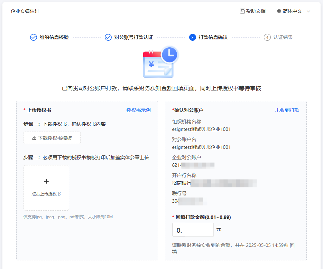323x269 pixels.
Task: Focus the 回填打款金额 amount input field
Action: 193,230
